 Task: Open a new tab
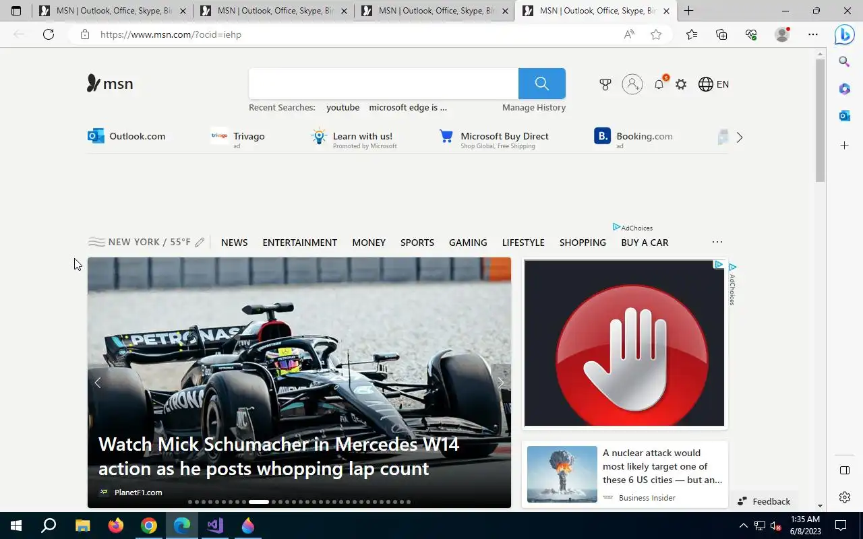[x=688, y=11]
